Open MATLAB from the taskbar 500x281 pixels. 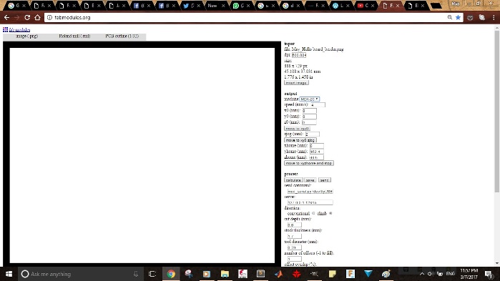[x=279, y=274]
